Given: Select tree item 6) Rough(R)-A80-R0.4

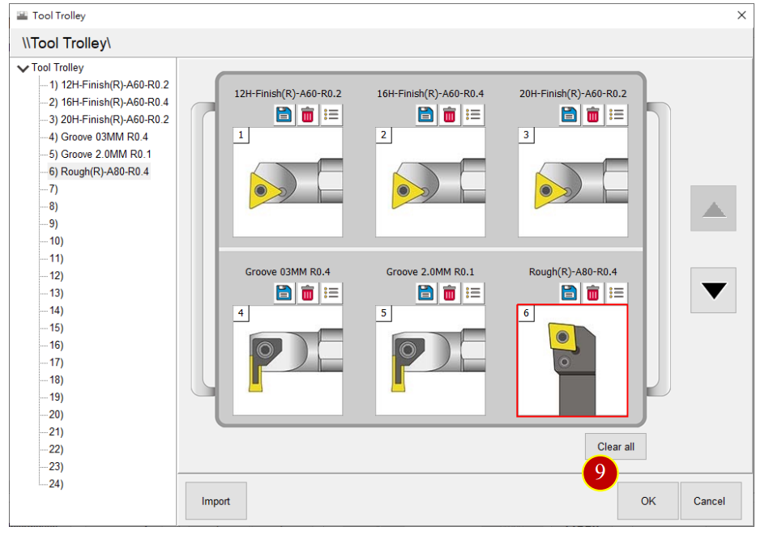Looking at the screenshot, I should point(99,172).
